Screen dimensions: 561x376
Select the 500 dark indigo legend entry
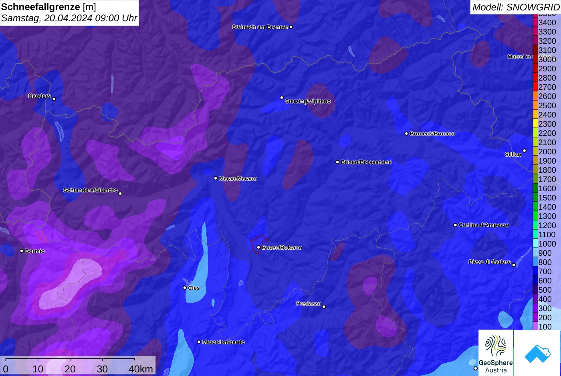(x=535, y=290)
